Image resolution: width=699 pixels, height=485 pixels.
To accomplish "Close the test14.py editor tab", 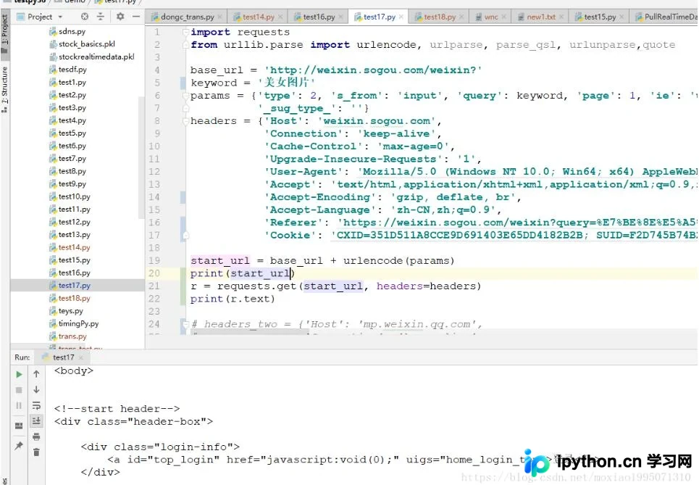I will [280, 17].
